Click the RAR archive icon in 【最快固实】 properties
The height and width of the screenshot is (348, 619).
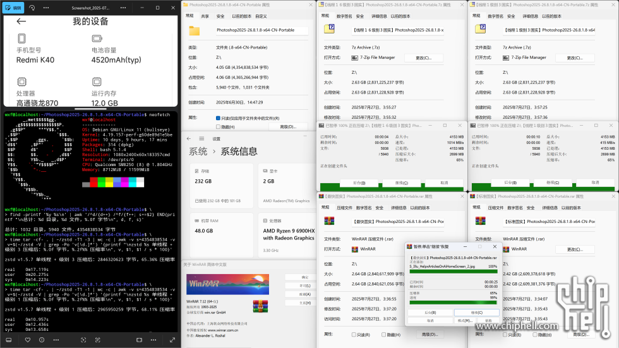click(329, 220)
